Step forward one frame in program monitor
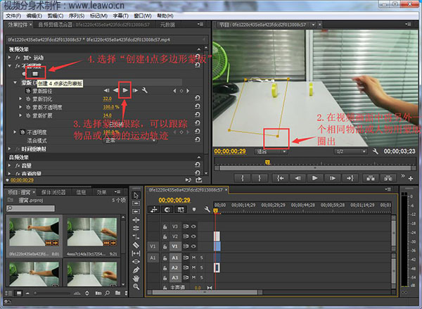 [x=333, y=178]
